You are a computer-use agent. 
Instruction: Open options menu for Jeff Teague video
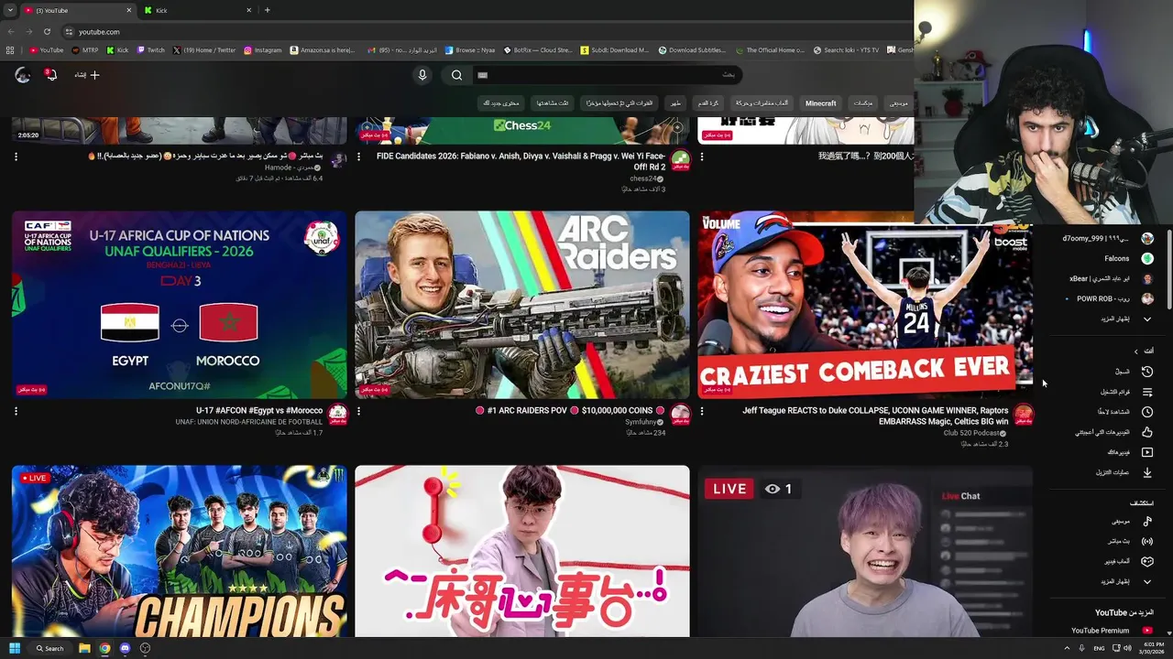pos(702,411)
